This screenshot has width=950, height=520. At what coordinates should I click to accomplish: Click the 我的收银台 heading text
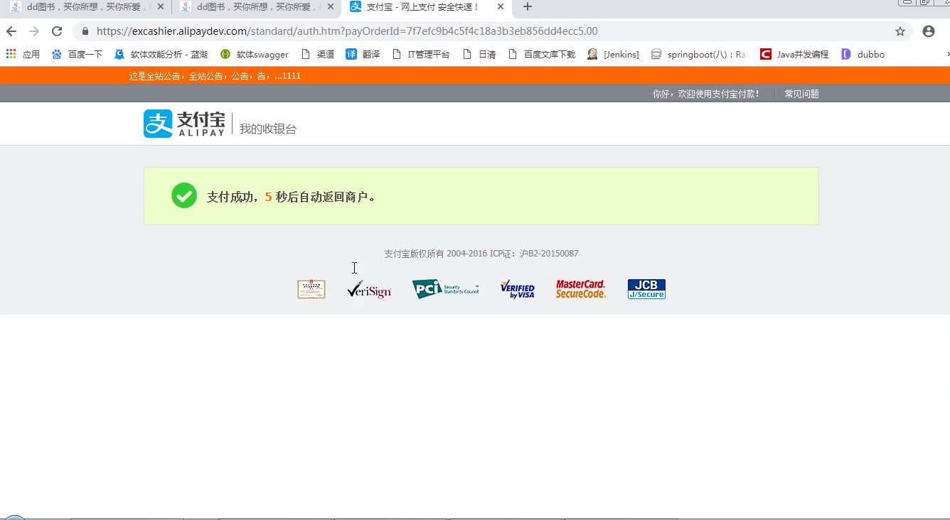268,129
